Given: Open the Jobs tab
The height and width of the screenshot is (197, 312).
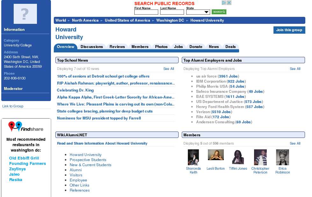Looking at the screenshot, I should click(178, 47).
